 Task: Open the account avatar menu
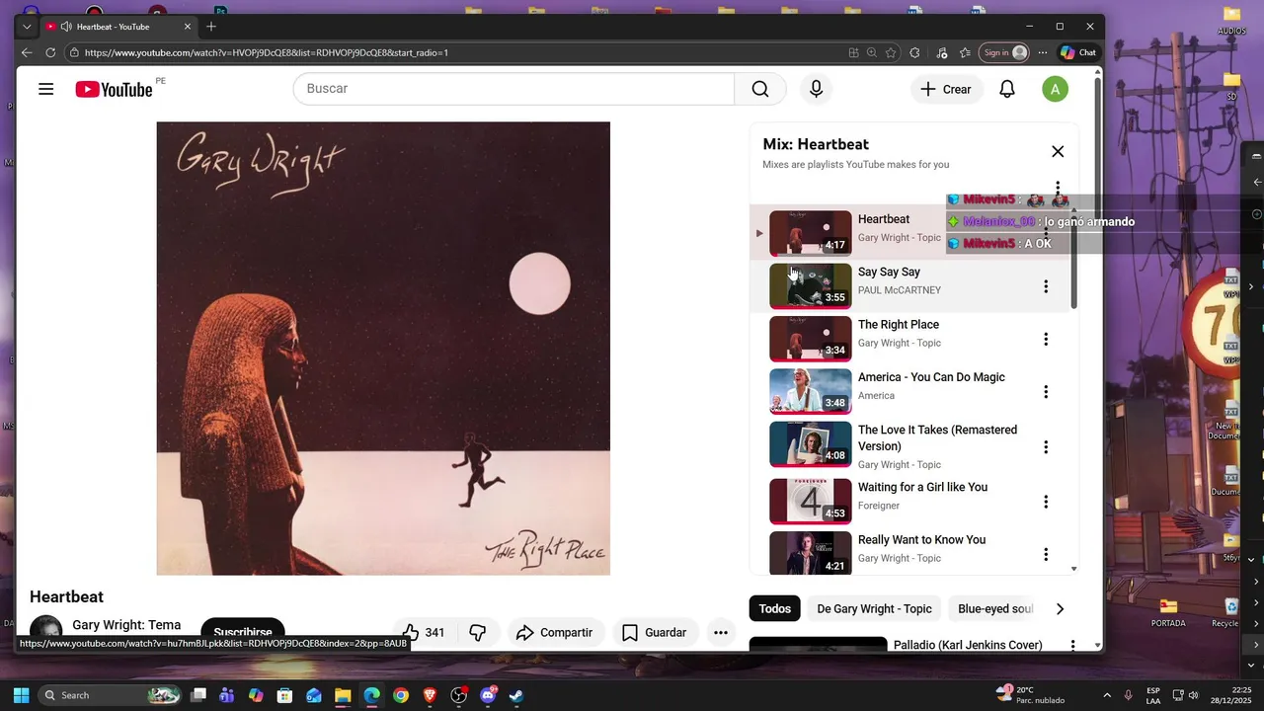pyautogui.click(x=1055, y=89)
